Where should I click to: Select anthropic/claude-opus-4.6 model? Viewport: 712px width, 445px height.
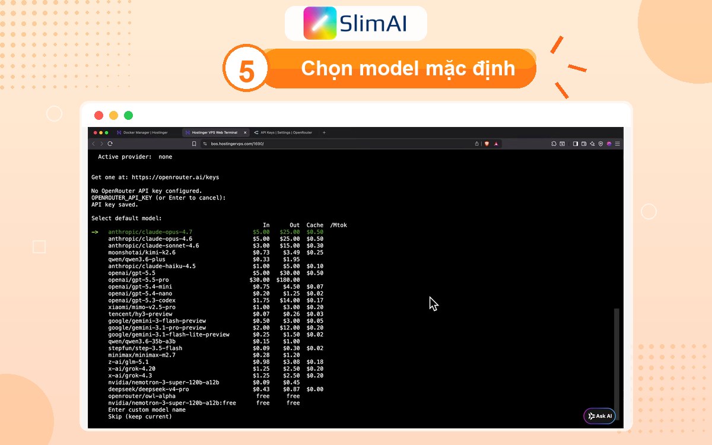pos(150,239)
